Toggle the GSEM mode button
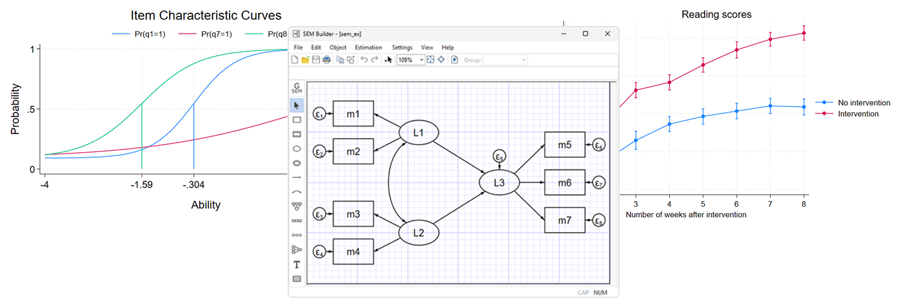 pos(297,89)
